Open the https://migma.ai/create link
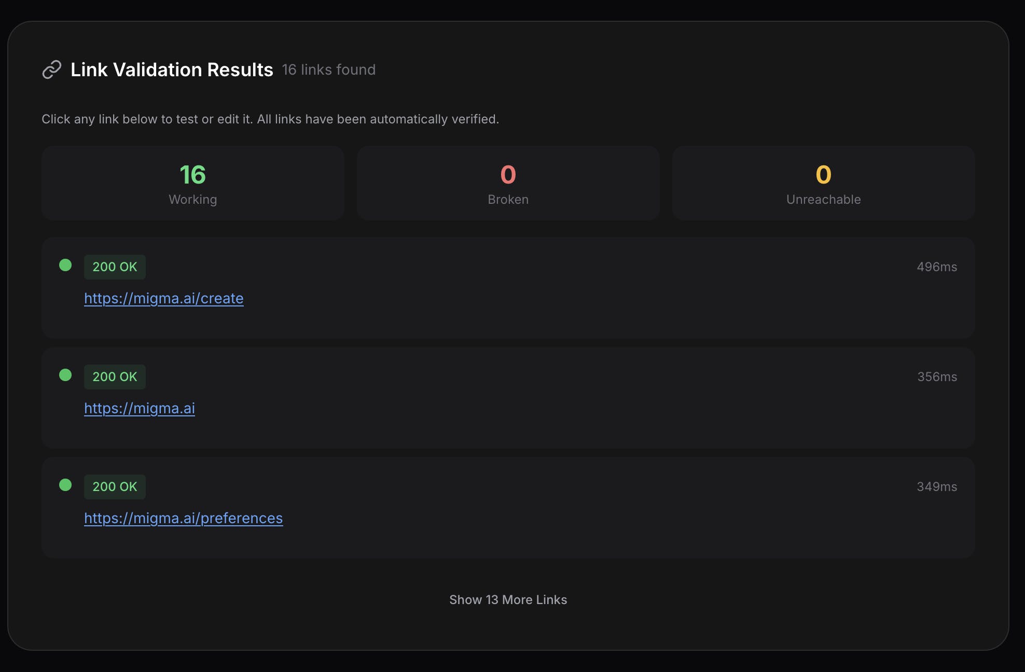This screenshot has width=1025, height=672. tap(163, 299)
